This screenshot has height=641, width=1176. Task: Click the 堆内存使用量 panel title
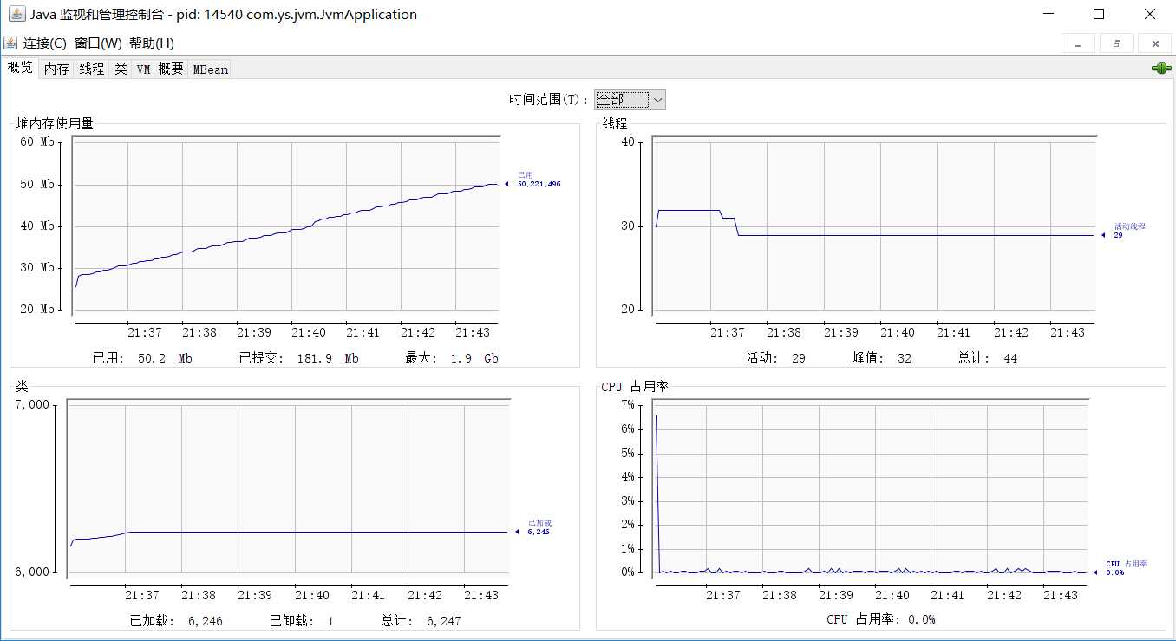[55, 124]
